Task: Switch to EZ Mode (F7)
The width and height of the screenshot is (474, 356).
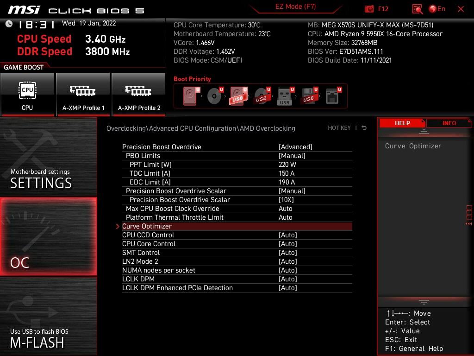Action: [x=295, y=6]
